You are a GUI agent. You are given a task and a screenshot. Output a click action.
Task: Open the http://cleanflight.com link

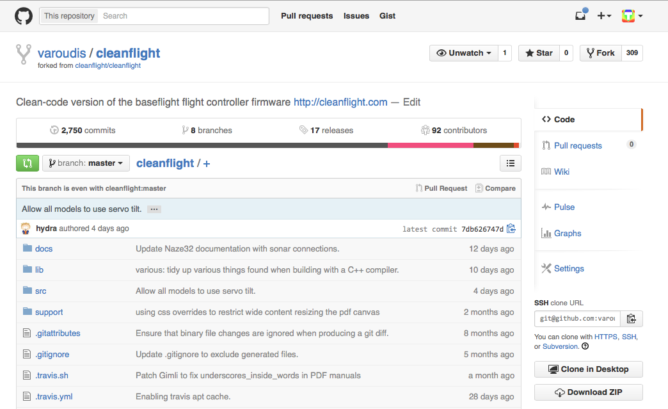pyautogui.click(x=340, y=102)
